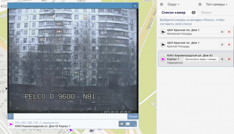Toggle the Округ checkbox
Viewport: 234px width, 134px height.
click(162, 4)
